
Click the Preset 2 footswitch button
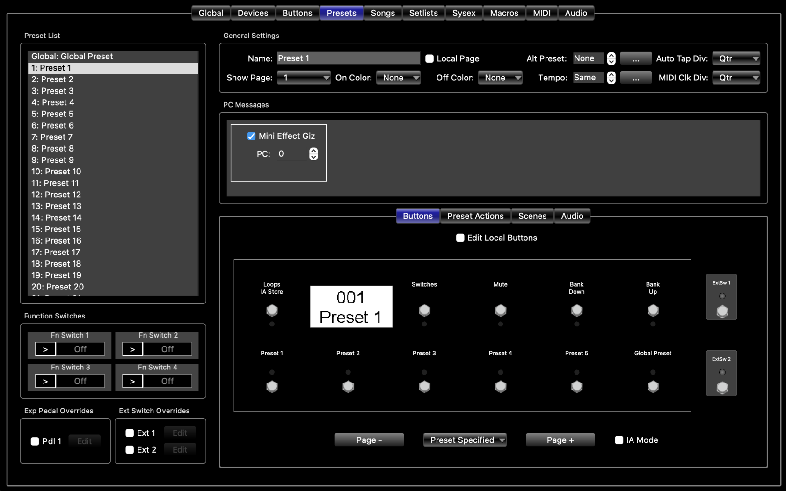point(348,387)
